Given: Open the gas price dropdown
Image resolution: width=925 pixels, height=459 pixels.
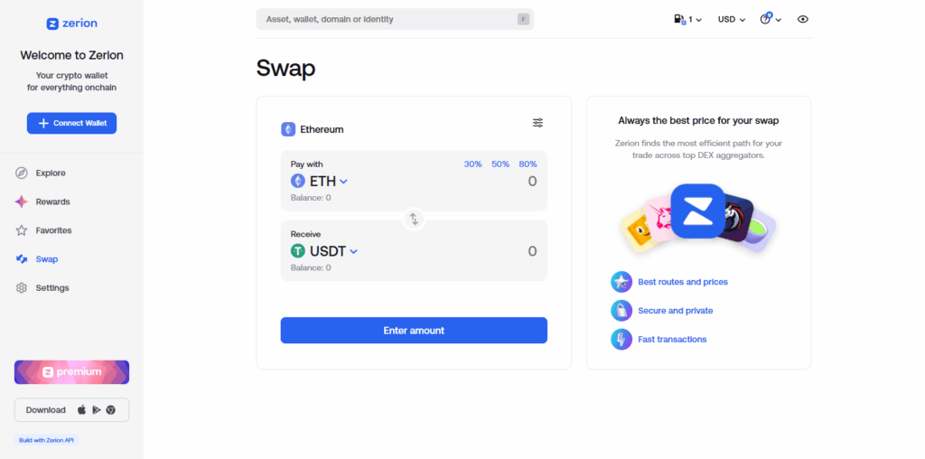Looking at the screenshot, I should (x=687, y=19).
